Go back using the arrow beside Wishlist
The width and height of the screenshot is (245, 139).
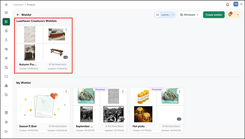pyautogui.click(x=18, y=15)
